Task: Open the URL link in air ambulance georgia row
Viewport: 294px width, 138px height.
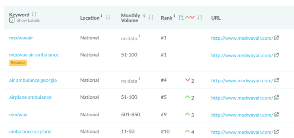Action: 242,81
